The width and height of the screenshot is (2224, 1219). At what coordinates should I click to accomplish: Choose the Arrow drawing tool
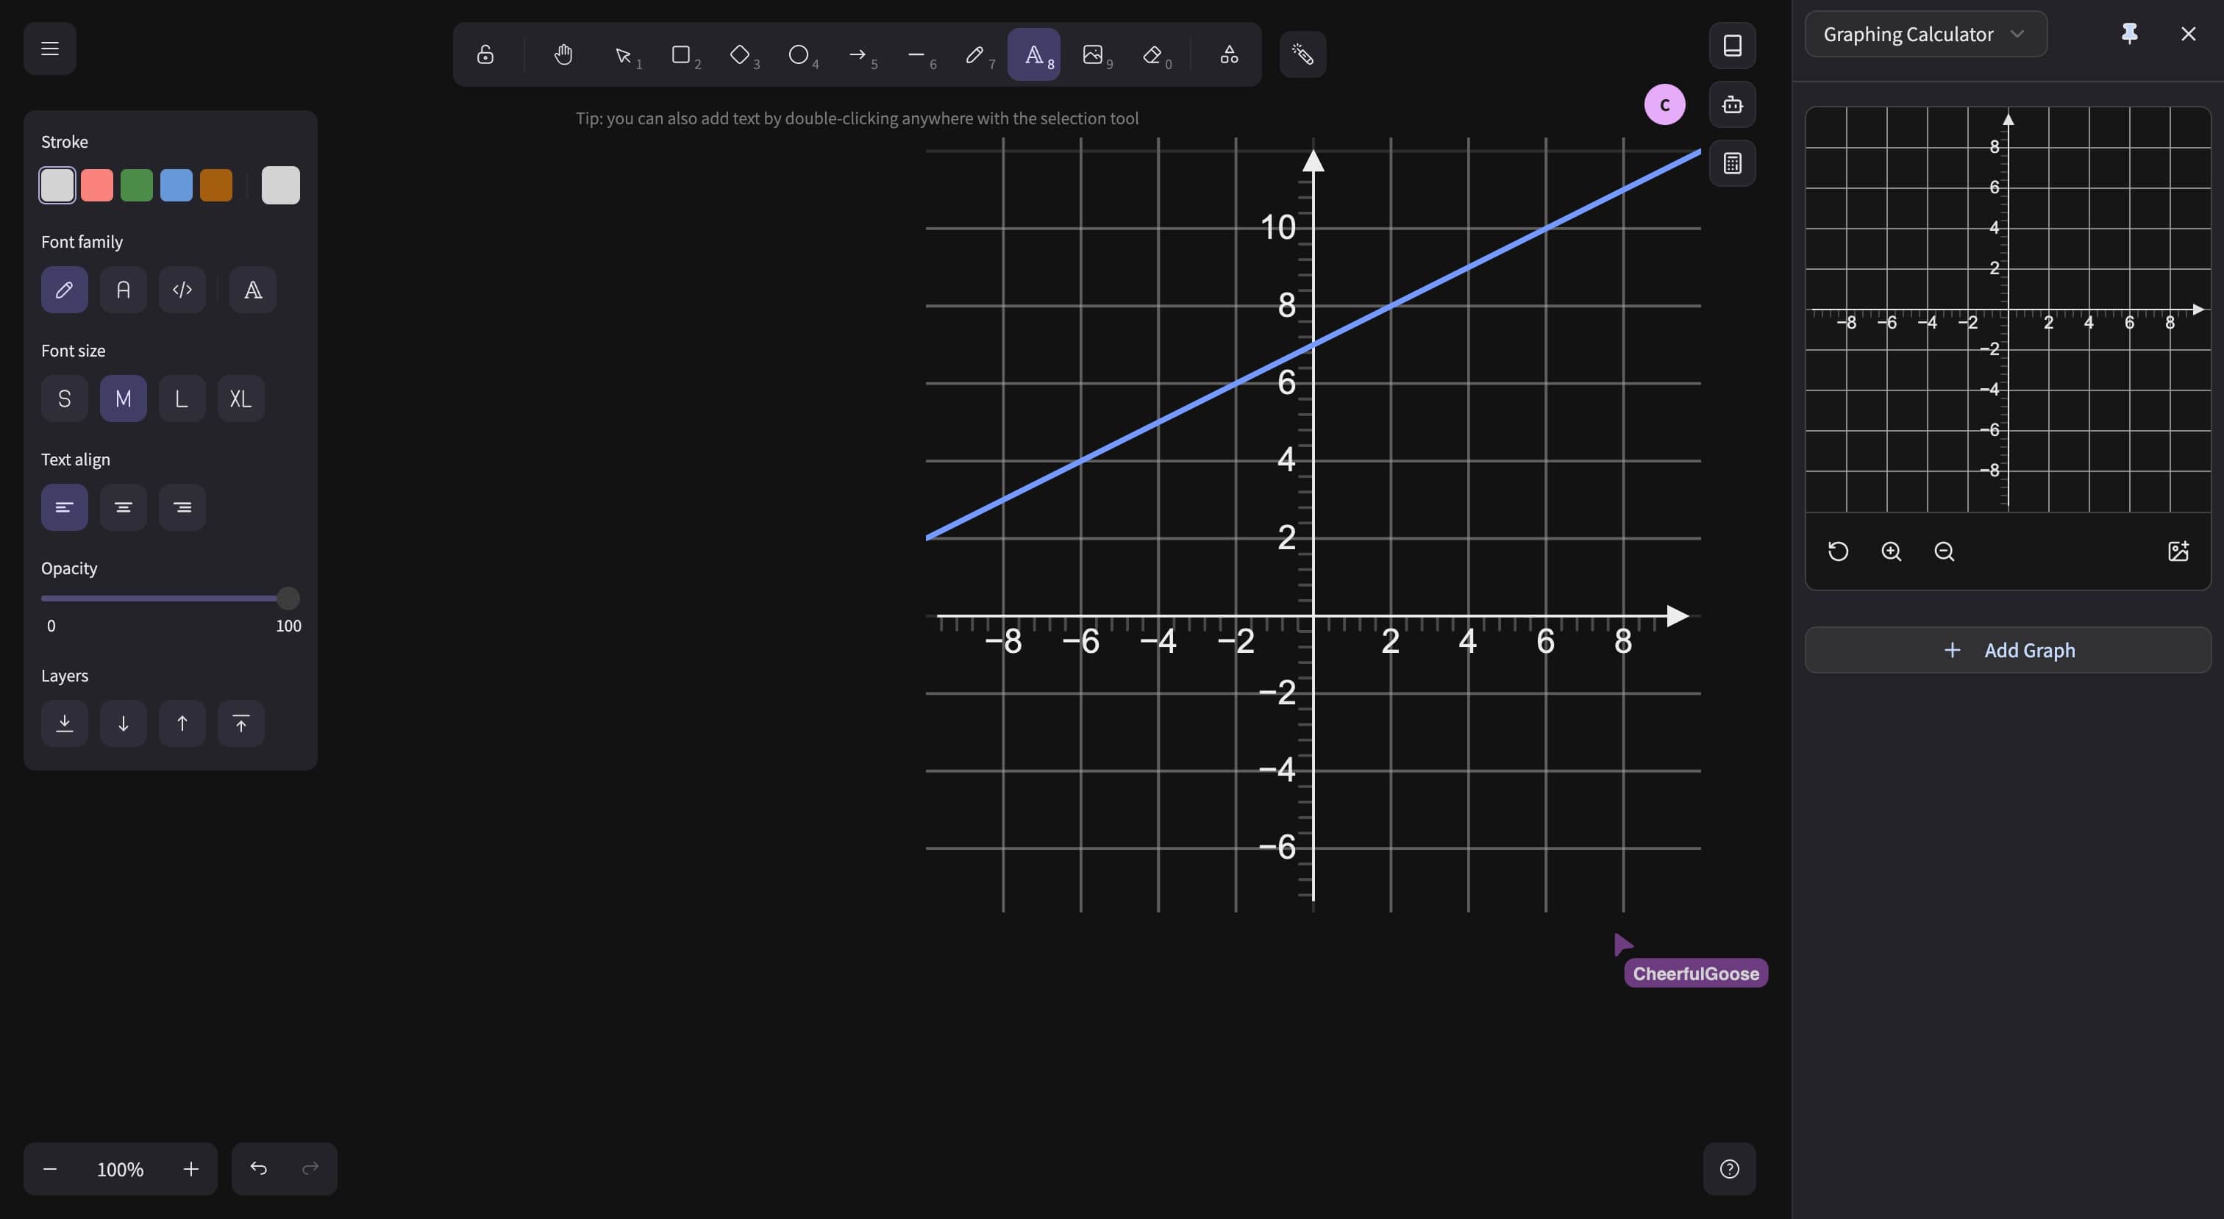(x=858, y=55)
